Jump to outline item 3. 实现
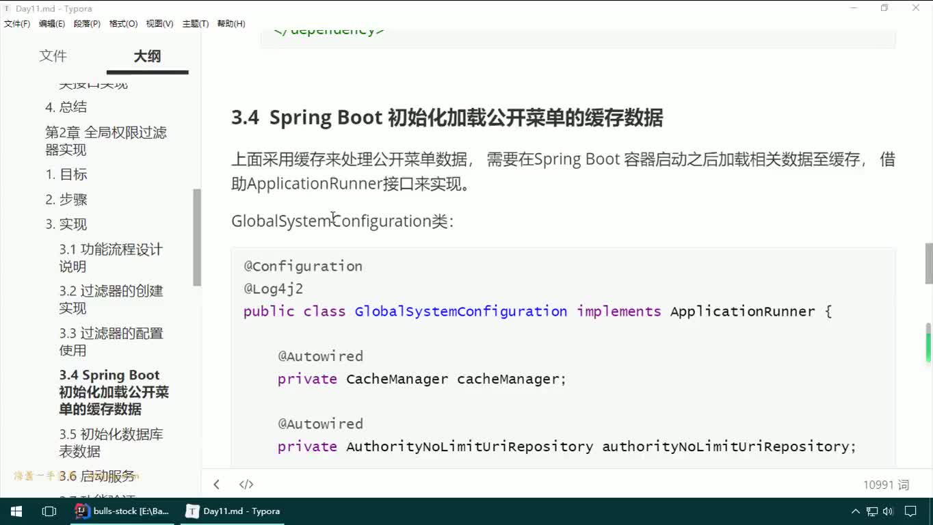This screenshot has width=933, height=525. tap(66, 224)
